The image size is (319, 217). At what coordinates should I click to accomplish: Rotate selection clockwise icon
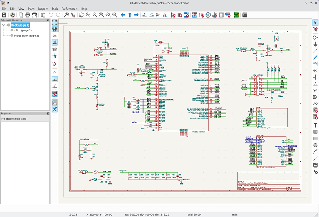tap(152, 15)
